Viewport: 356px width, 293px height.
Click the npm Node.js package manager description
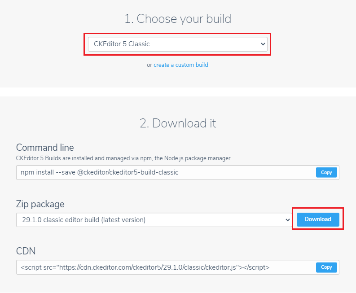pos(124,158)
